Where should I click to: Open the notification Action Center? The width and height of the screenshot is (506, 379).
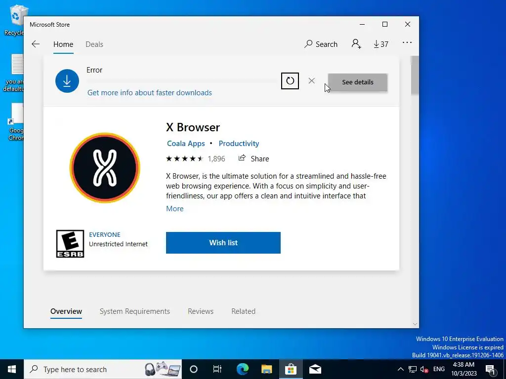click(x=491, y=369)
